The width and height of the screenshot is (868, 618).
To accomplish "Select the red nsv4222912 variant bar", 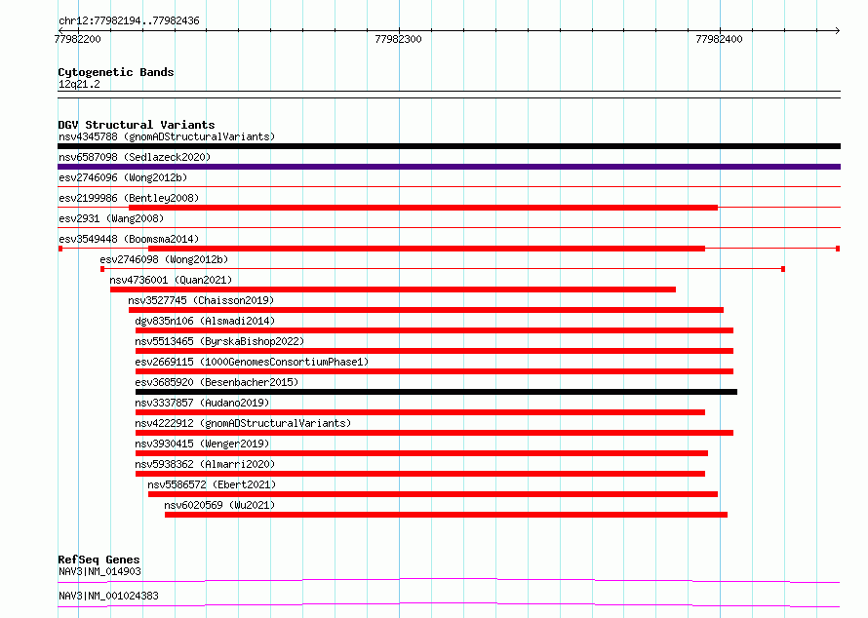I will 434,433.
